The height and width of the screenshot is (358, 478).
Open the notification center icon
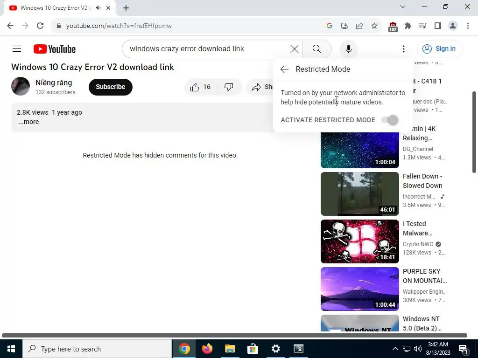click(x=464, y=349)
